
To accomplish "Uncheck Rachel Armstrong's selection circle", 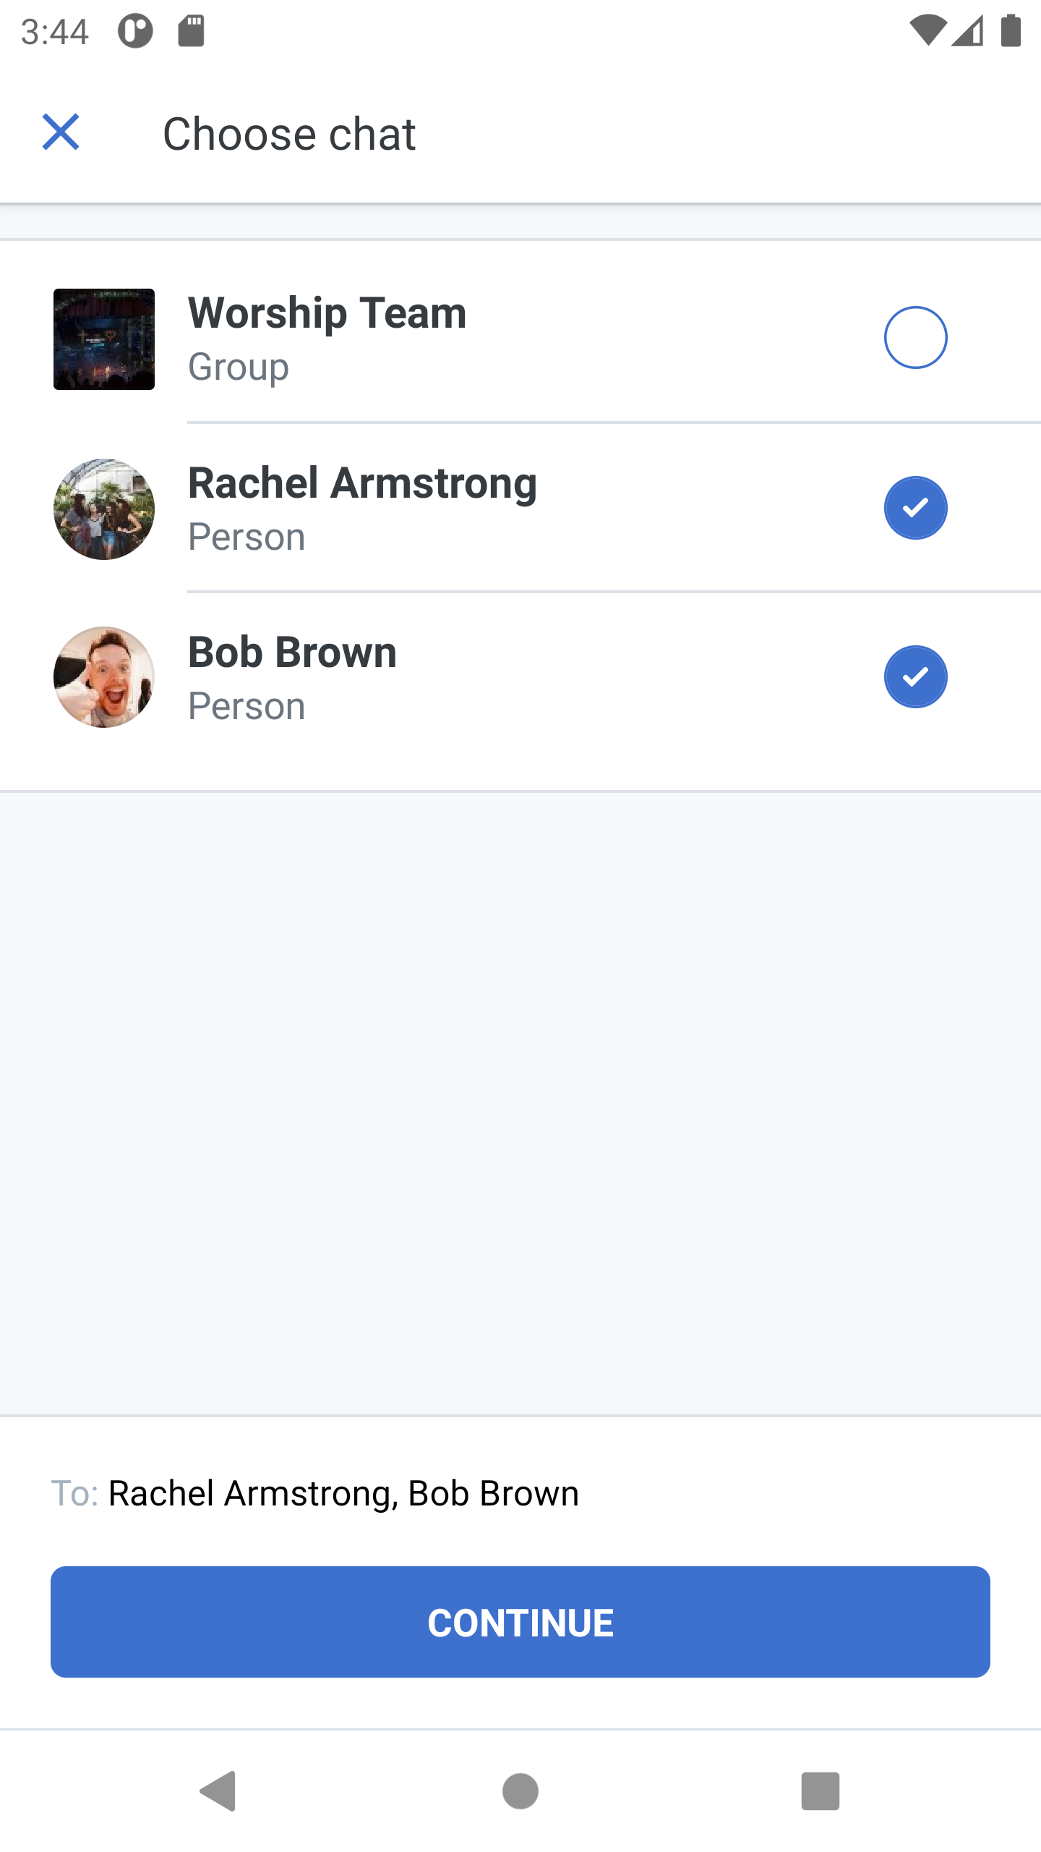I will (x=915, y=508).
